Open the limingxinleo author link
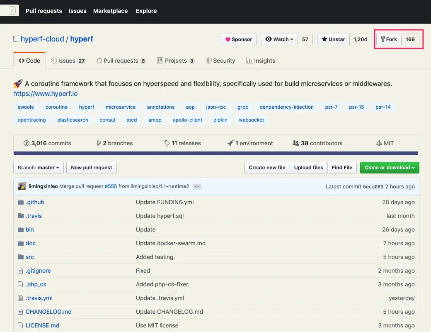Viewport: 431px width, 332px height. tap(43, 186)
